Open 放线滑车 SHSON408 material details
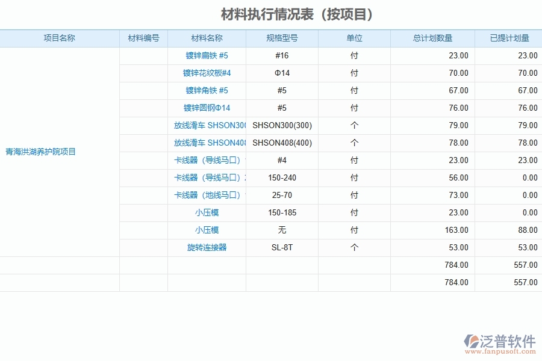 pos(211,143)
